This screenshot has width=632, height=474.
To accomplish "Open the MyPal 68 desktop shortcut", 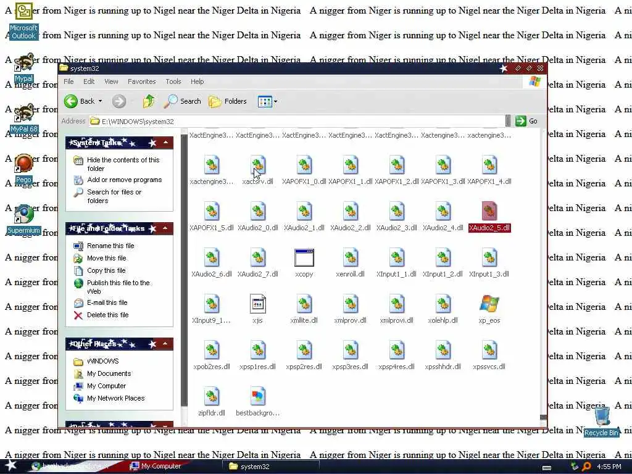I will pos(24,118).
